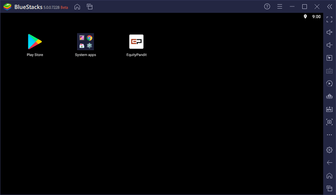Open the hamburger menu in title bar

point(280,7)
